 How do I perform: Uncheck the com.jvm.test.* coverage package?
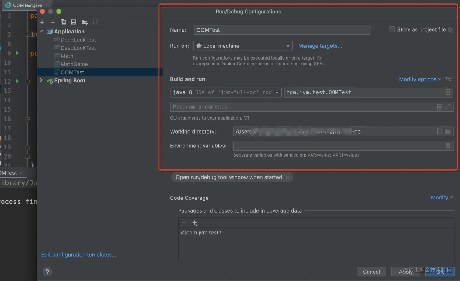pyautogui.click(x=183, y=233)
